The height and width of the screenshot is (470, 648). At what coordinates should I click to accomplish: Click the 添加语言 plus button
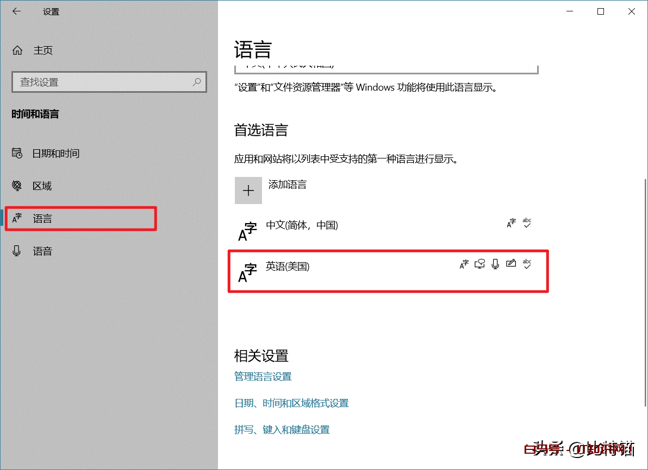point(248,190)
